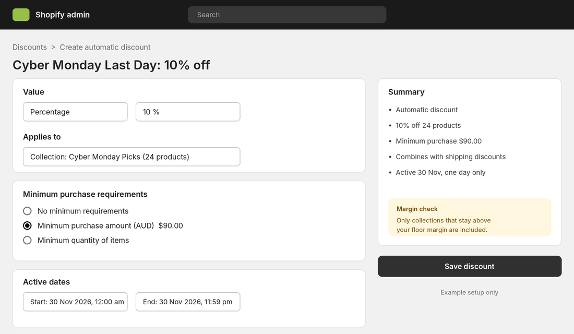Click the Active dates heading
This screenshot has width=574, height=334.
coord(46,282)
